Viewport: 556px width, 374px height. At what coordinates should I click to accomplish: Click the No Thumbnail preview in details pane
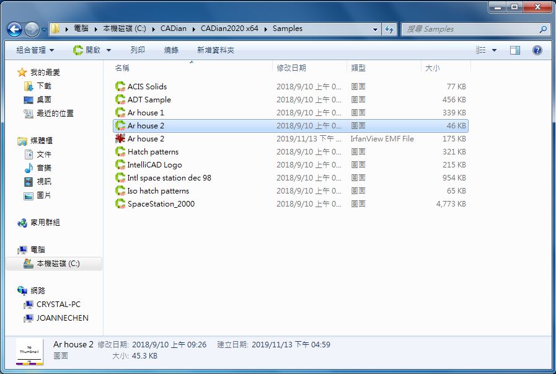[x=30, y=351]
